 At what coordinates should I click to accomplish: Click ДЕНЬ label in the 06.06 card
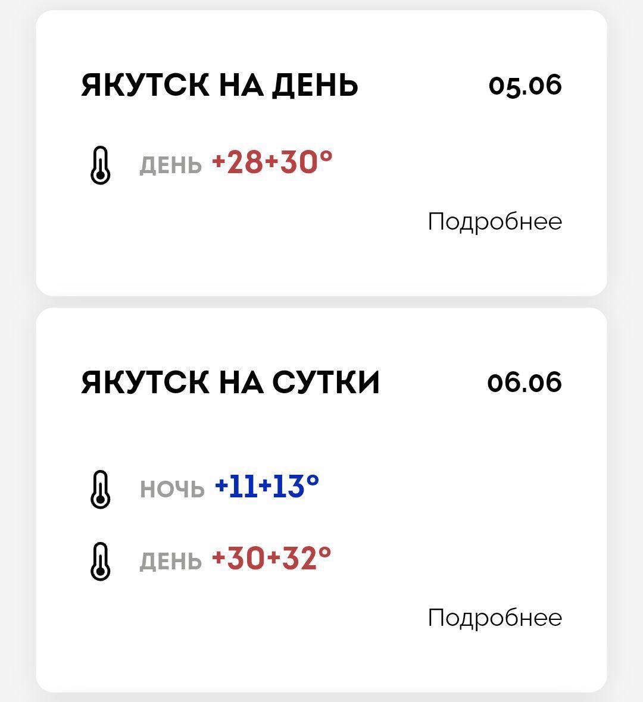171,561
